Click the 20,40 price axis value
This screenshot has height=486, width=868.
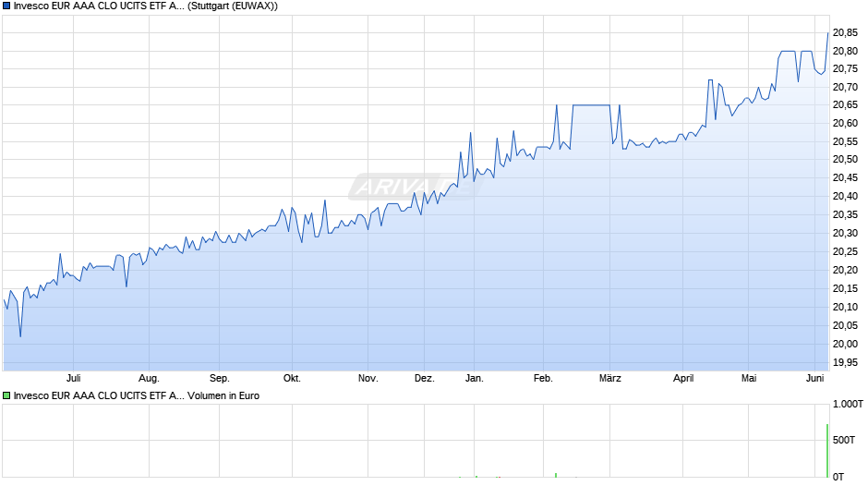tap(845, 196)
